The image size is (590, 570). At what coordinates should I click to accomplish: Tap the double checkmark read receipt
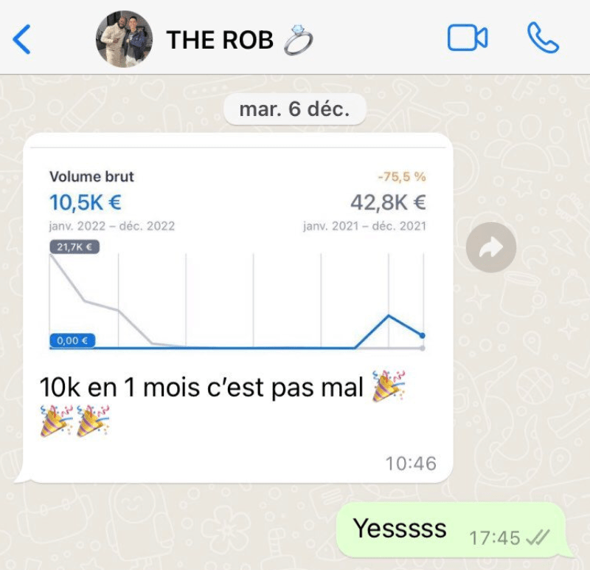pyautogui.click(x=538, y=538)
